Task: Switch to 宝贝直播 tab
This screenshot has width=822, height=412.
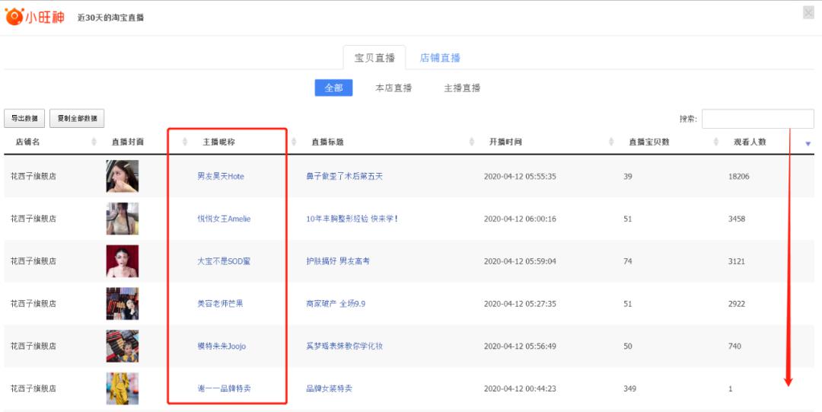Action: coord(374,58)
